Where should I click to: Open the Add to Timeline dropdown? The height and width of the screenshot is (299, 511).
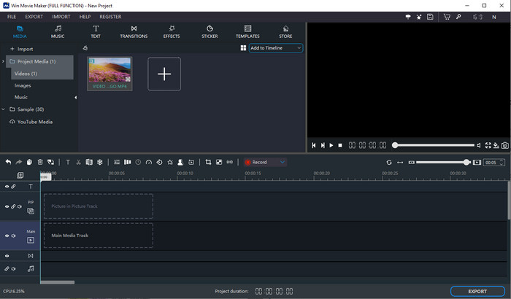point(276,48)
